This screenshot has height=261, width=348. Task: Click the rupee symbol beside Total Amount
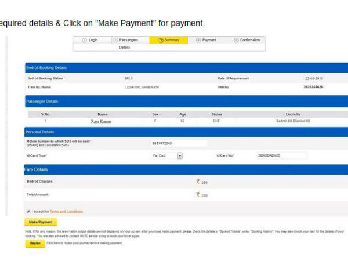coord(198,195)
